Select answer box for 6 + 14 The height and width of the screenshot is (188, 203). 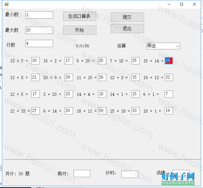click(69, 111)
